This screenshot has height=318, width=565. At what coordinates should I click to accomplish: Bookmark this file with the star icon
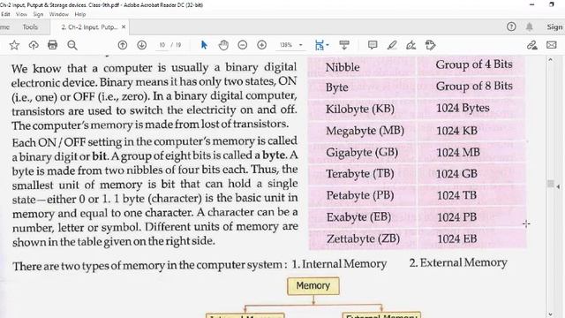[x=14, y=45]
